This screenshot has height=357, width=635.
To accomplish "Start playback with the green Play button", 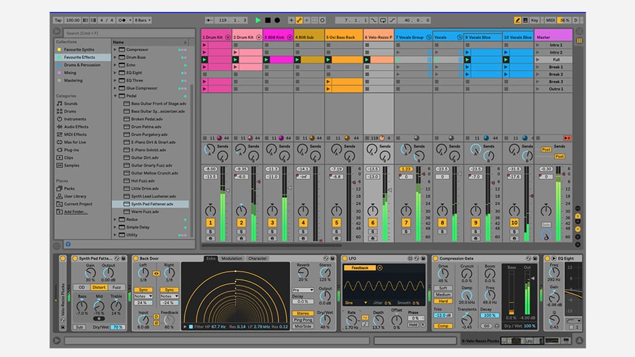I will 258,20.
